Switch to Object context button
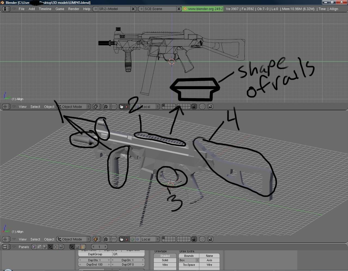348x271 pixels. (x=50, y=247)
